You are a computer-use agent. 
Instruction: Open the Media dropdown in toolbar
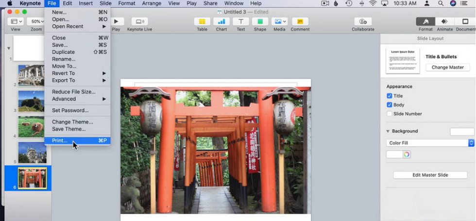click(x=279, y=22)
